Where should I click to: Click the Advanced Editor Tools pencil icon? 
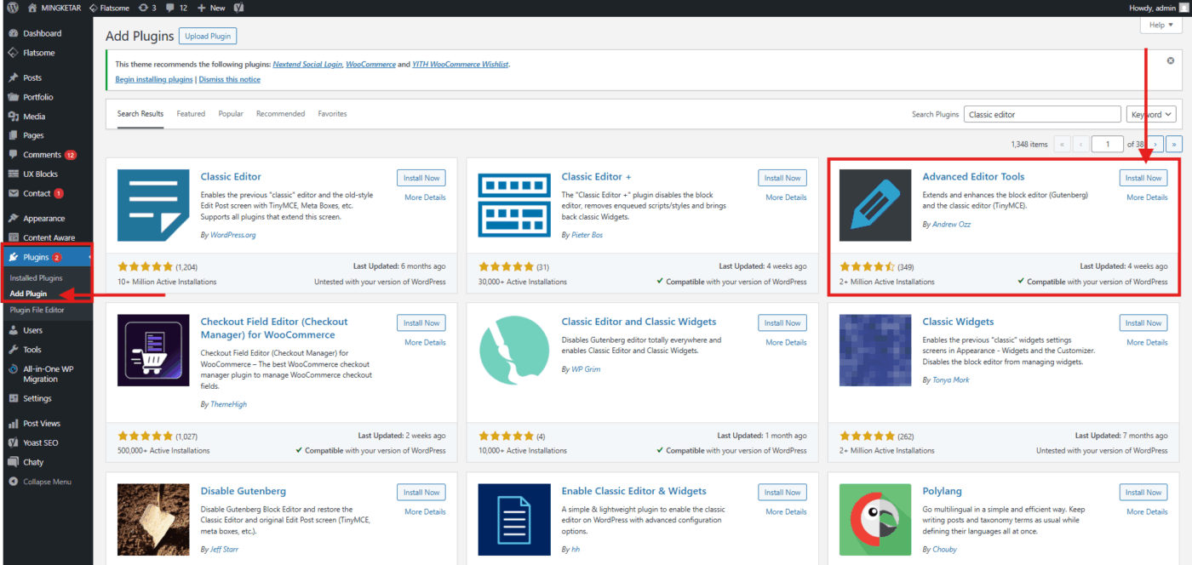click(874, 205)
